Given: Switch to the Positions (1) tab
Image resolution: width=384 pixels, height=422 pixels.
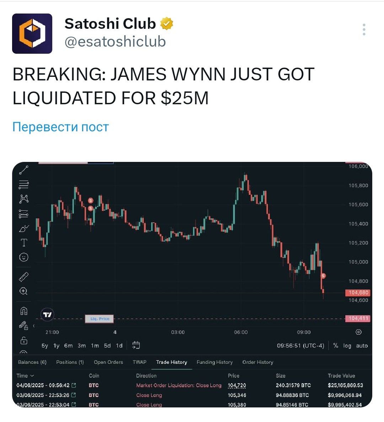Looking at the screenshot, I should click(70, 362).
